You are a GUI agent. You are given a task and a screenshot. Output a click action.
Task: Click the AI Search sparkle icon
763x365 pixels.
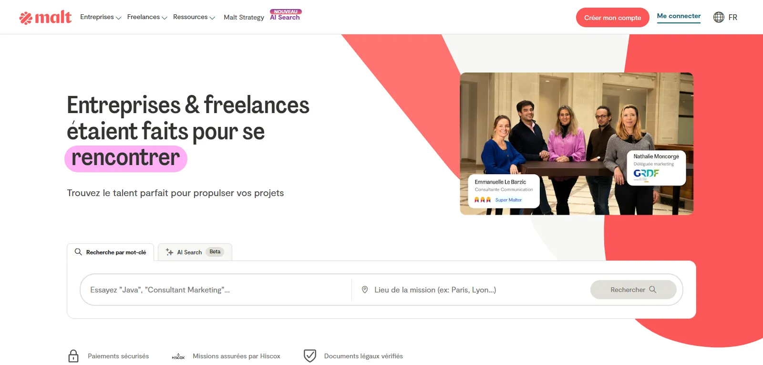pyautogui.click(x=169, y=252)
